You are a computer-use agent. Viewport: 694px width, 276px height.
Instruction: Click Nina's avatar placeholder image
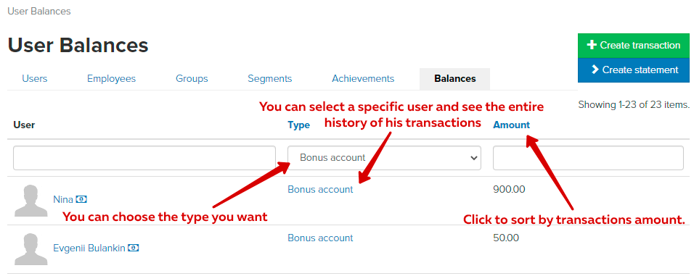point(31,201)
